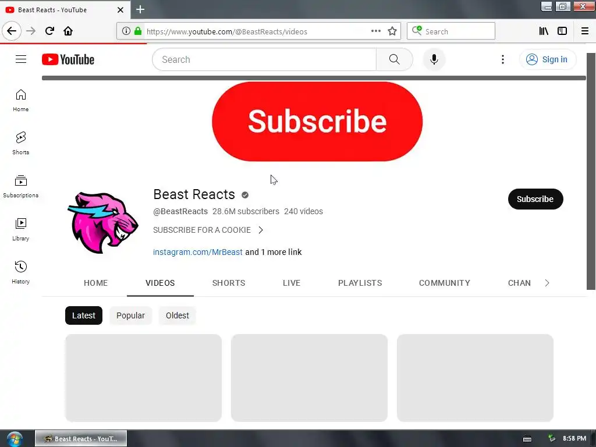Go back using browser back arrow
This screenshot has width=596, height=447.
(12, 31)
